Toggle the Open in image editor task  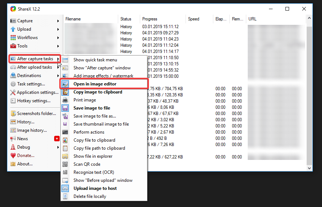(104, 84)
